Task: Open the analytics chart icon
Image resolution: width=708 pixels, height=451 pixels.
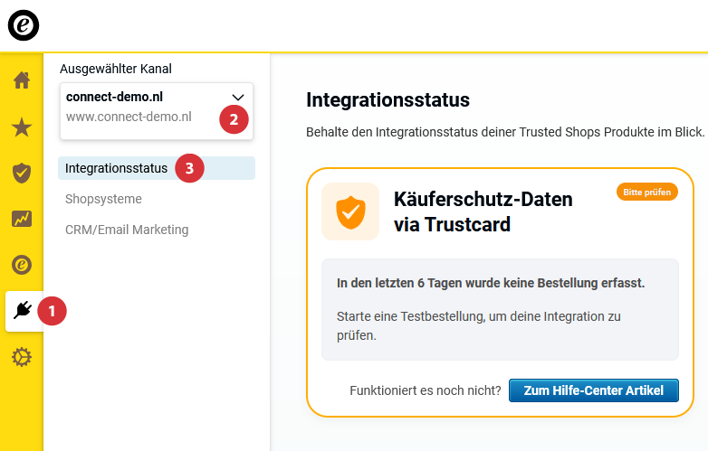Action: [22, 219]
